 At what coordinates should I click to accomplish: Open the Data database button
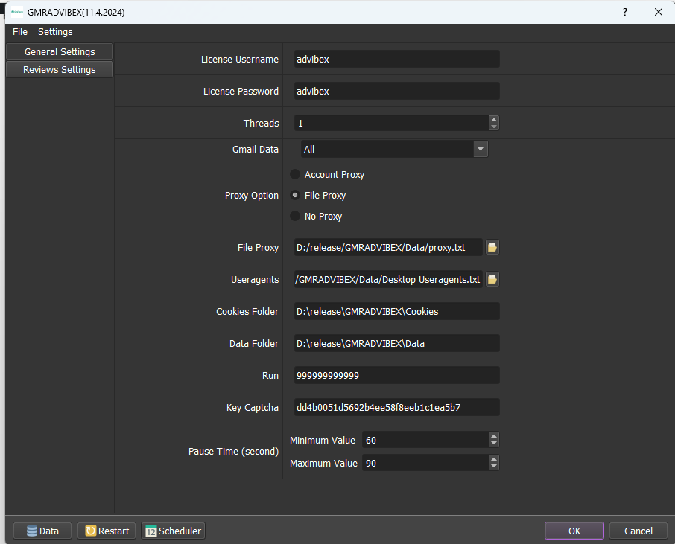pyautogui.click(x=42, y=531)
